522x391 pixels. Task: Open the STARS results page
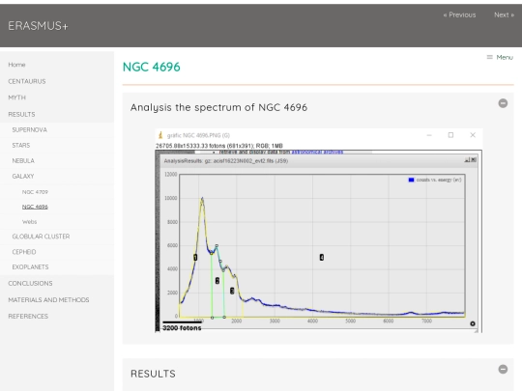[21, 145]
